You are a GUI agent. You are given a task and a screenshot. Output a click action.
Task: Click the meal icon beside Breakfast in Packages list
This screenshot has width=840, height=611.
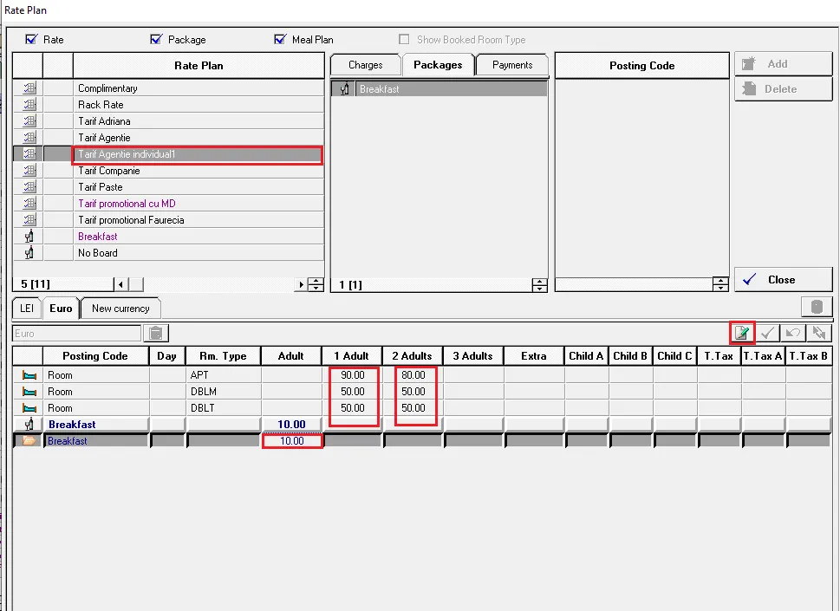(344, 89)
